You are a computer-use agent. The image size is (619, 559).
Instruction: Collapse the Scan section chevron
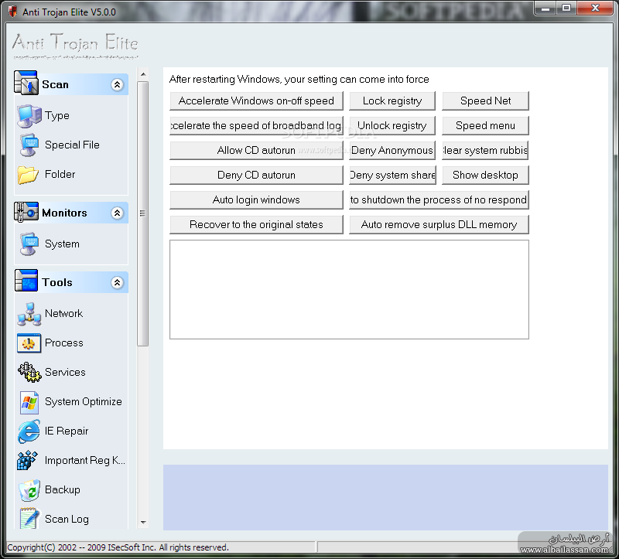pos(117,84)
